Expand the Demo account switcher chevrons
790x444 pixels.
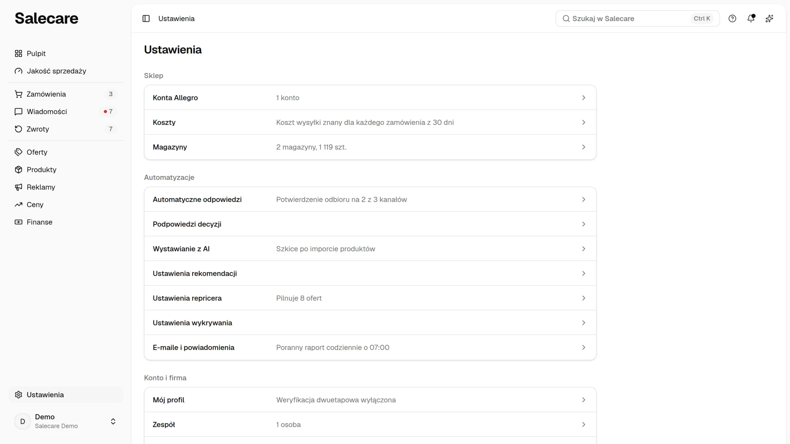[x=113, y=421]
